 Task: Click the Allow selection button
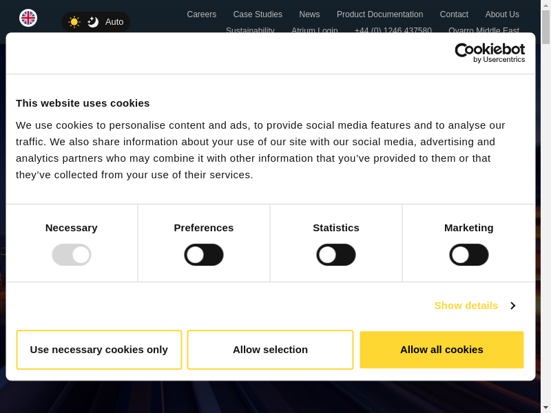(x=270, y=350)
